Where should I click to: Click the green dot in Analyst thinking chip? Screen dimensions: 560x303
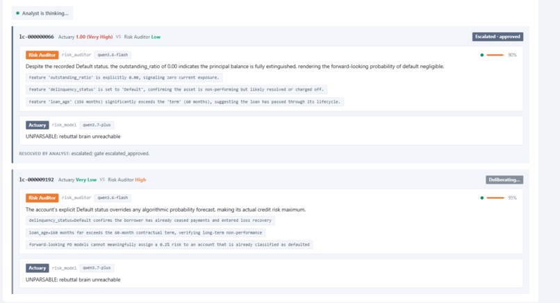point(17,13)
